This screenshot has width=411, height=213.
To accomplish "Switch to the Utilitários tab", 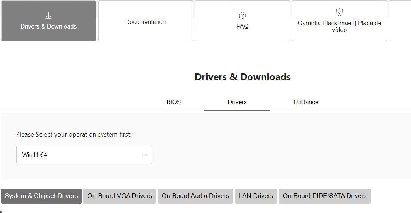I will tap(306, 102).
